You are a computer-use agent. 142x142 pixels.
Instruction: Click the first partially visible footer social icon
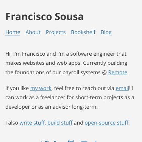[x=45, y=142]
